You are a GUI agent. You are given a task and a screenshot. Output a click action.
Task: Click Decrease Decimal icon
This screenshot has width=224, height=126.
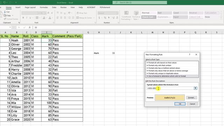pos(117,18)
